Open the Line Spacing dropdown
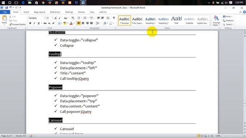 pos(100,23)
